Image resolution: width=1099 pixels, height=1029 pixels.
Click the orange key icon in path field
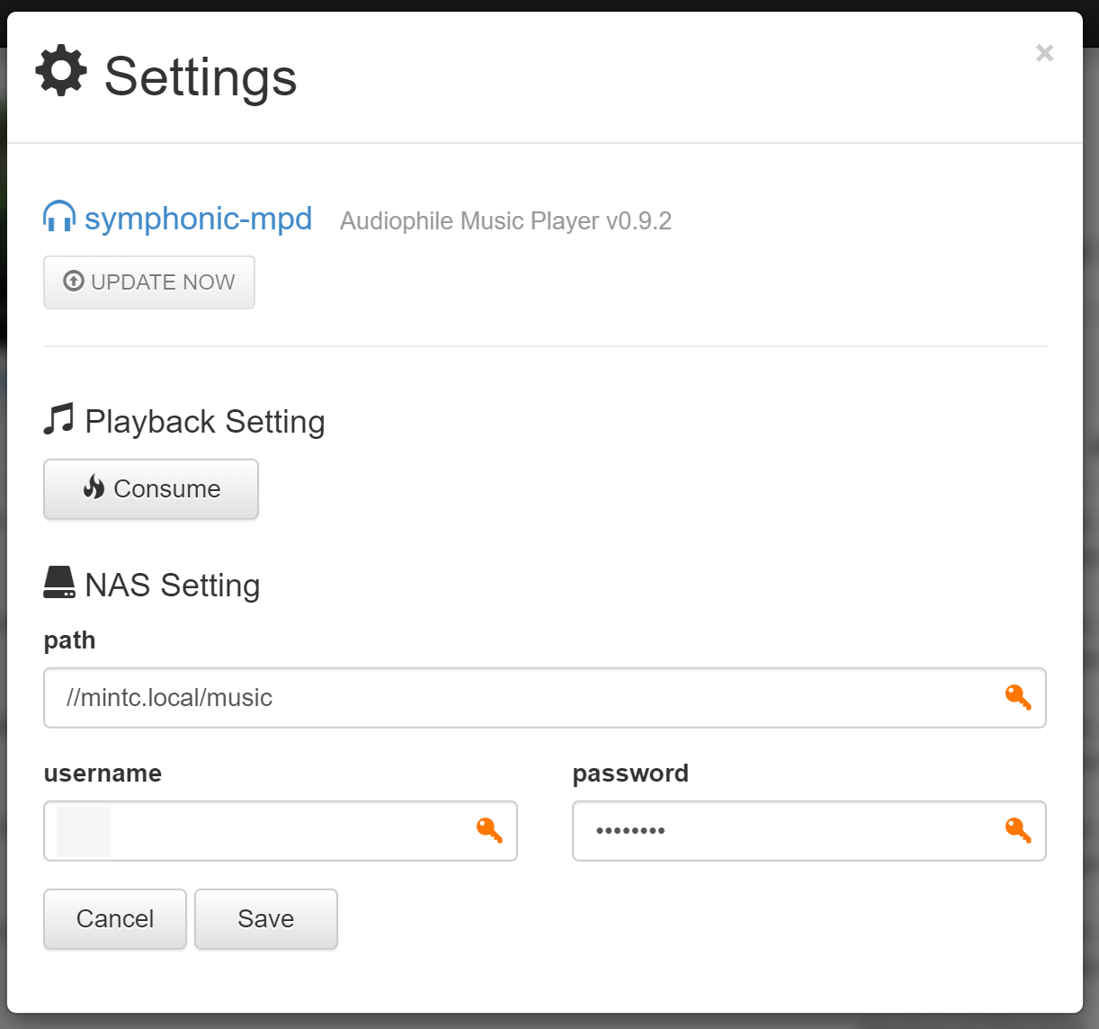pos(1018,697)
